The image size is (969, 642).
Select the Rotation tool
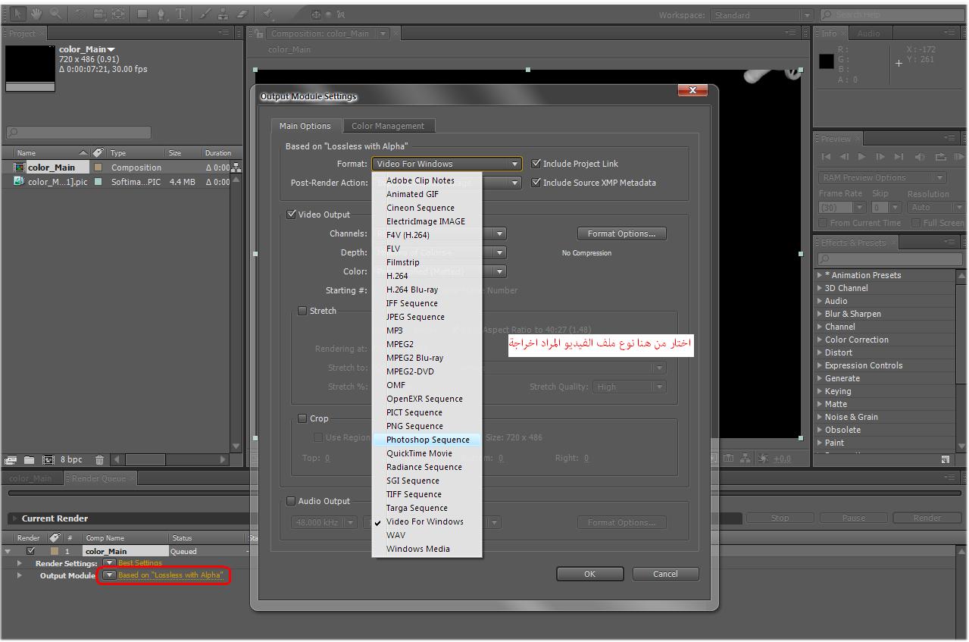(x=82, y=14)
